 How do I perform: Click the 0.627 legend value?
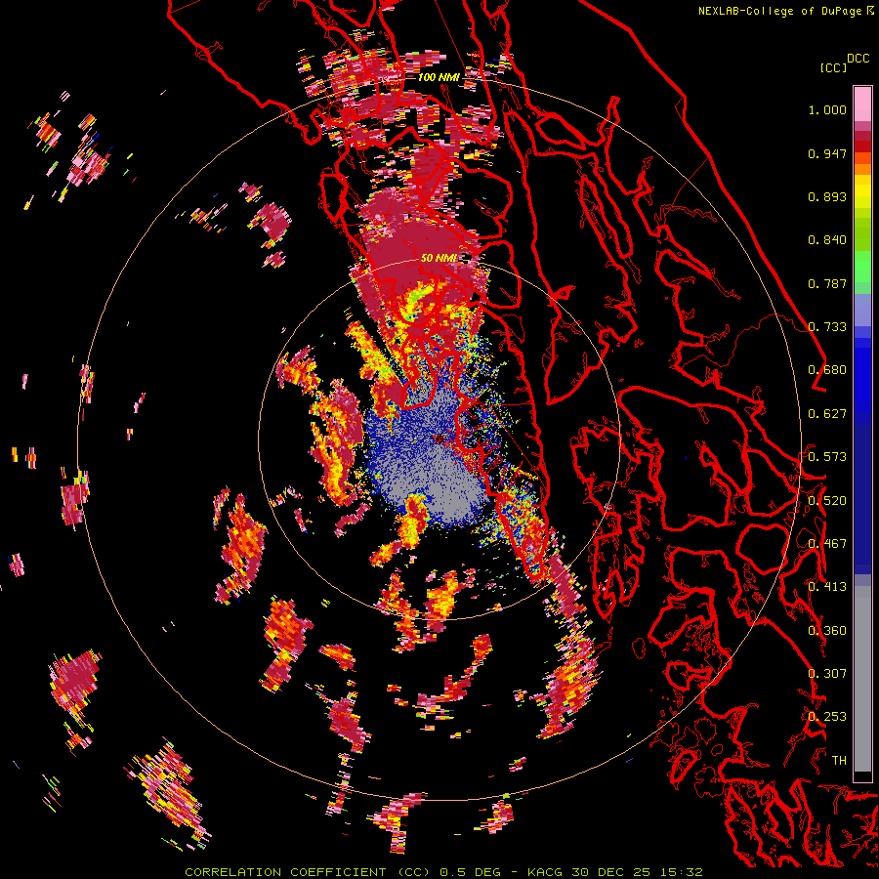pos(827,414)
